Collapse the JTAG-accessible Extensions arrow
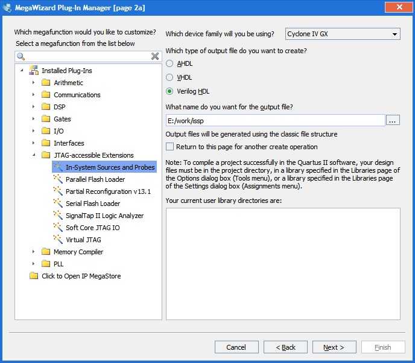The image size is (415, 363). coord(34,155)
